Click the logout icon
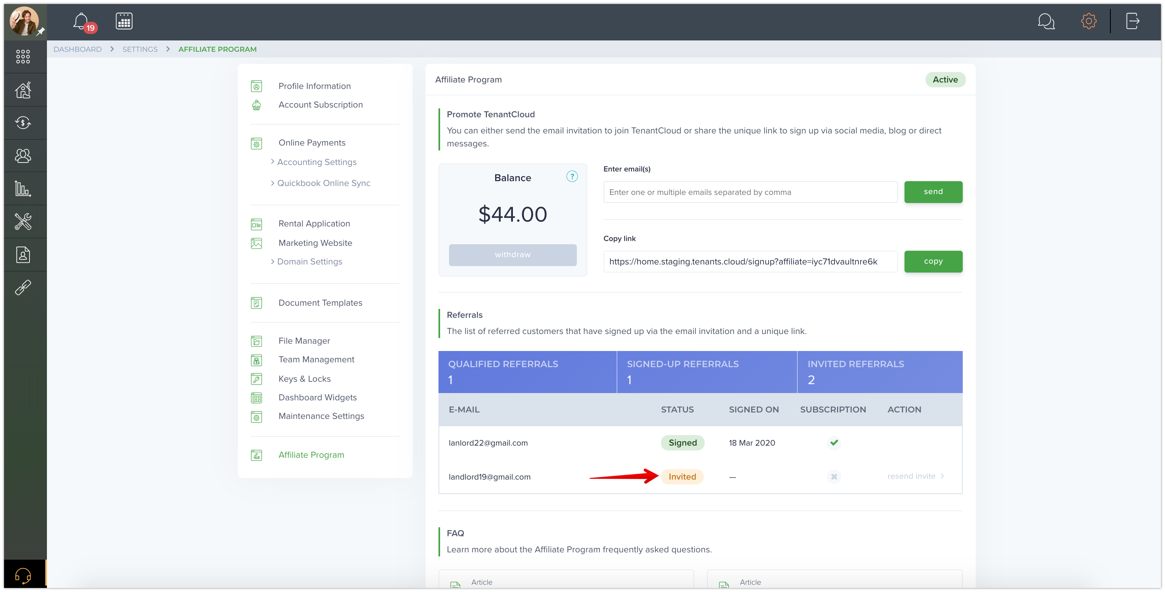 [x=1133, y=21]
